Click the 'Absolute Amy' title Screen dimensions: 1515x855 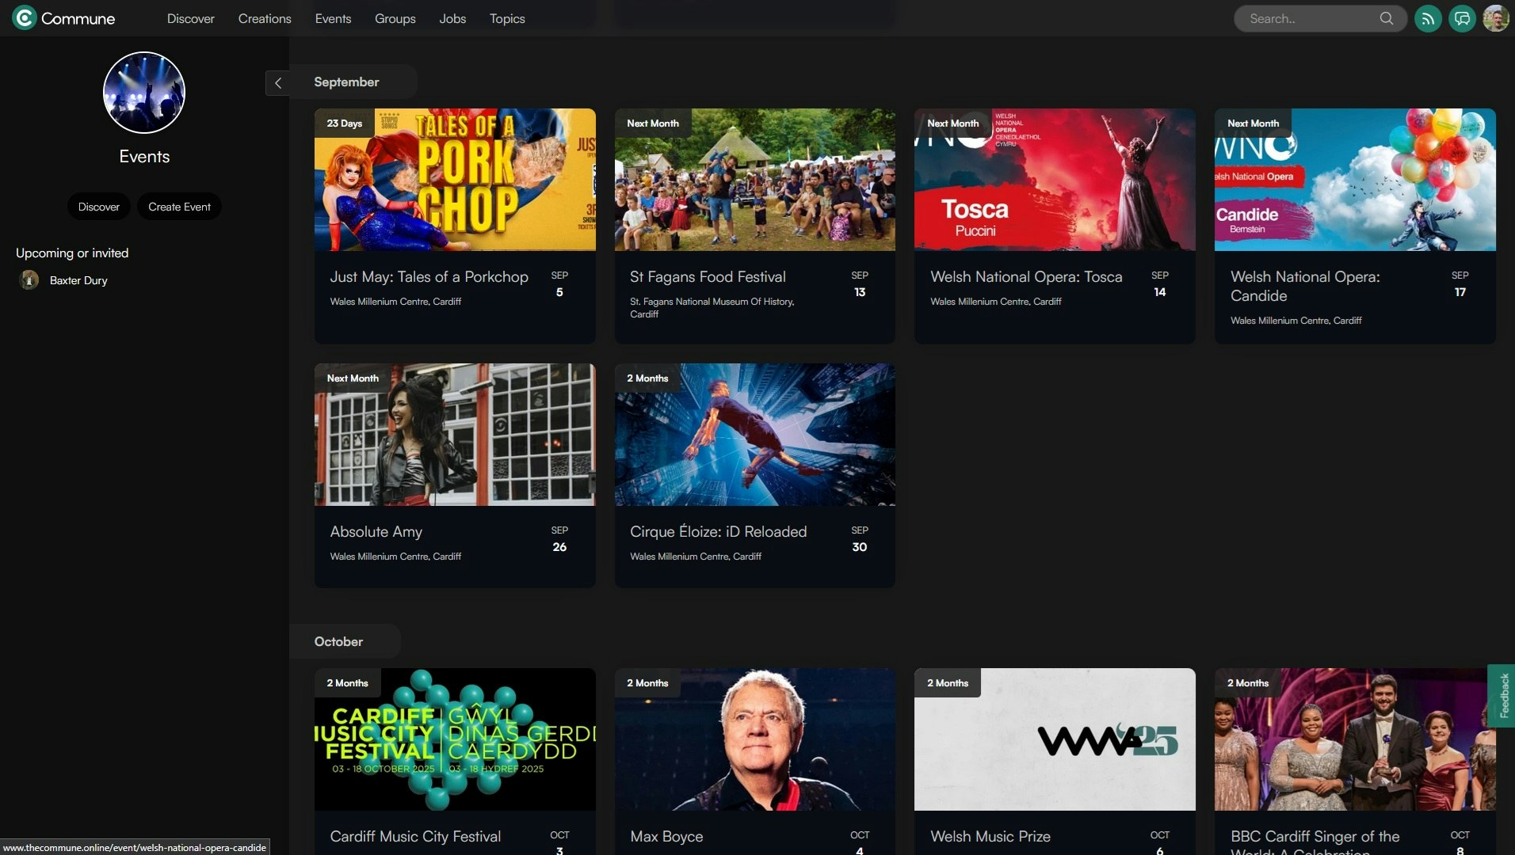click(x=376, y=532)
